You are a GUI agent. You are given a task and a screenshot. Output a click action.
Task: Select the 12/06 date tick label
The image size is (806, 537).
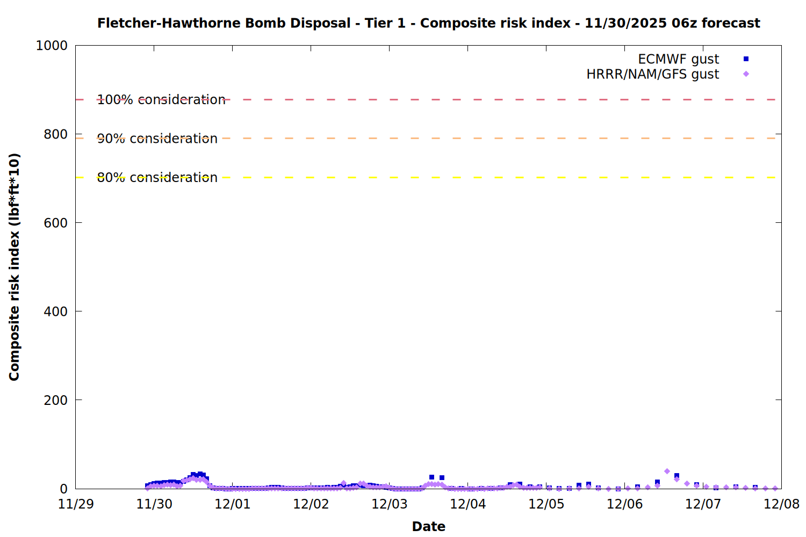tap(624, 504)
